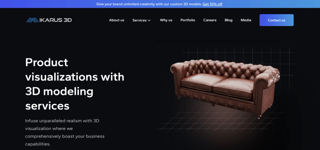The image size is (320, 150).
Task: Open the Why us section
Action: (x=166, y=20)
